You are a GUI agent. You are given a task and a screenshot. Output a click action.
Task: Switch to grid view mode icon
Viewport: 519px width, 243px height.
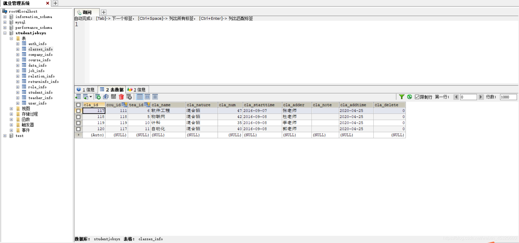pyautogui.click(x=140, y=97)
